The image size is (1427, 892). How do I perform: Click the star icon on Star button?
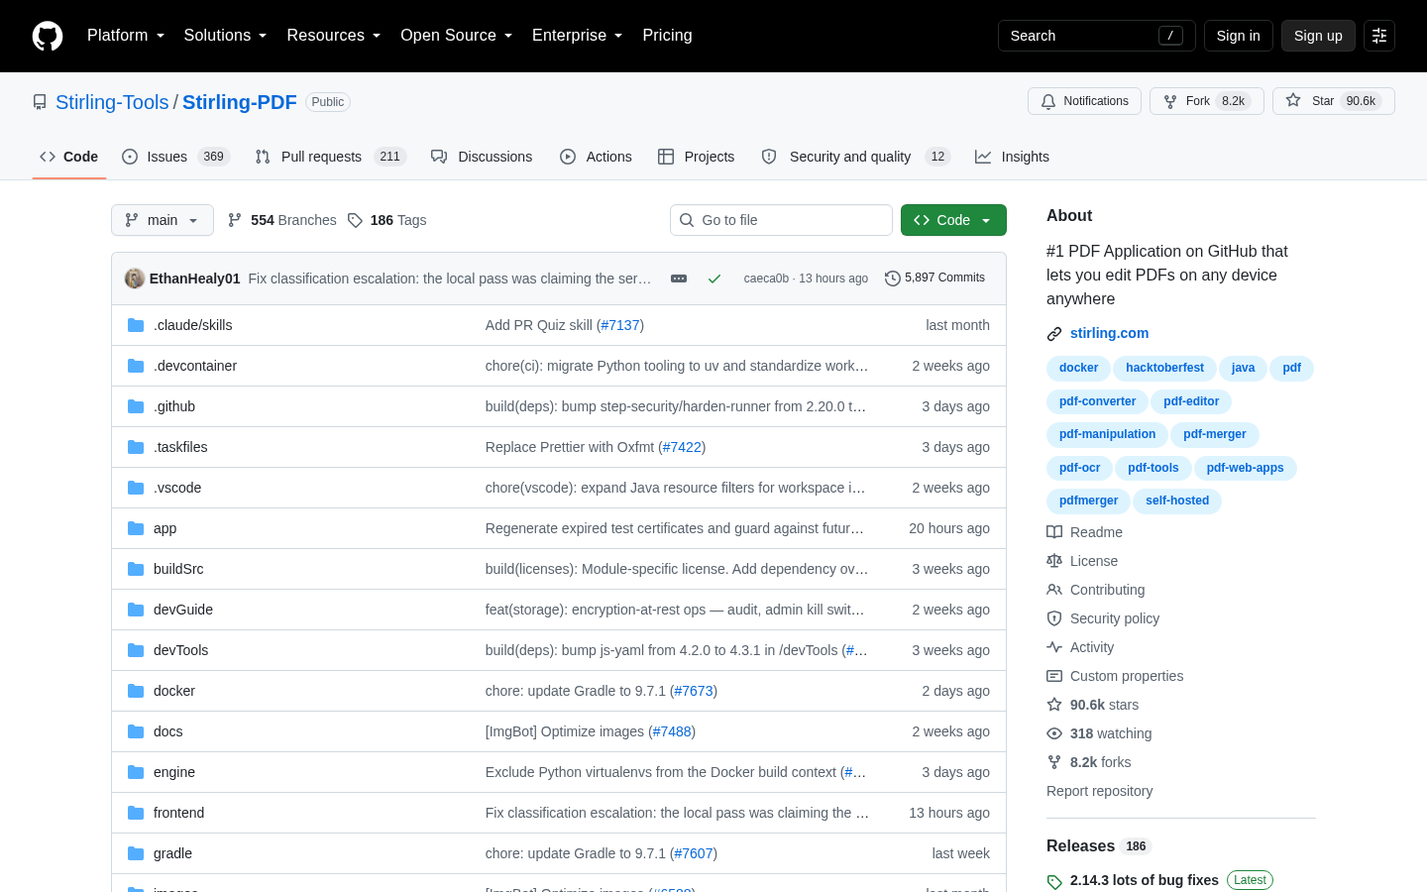pyautogui.click(x=1293, y=100)
